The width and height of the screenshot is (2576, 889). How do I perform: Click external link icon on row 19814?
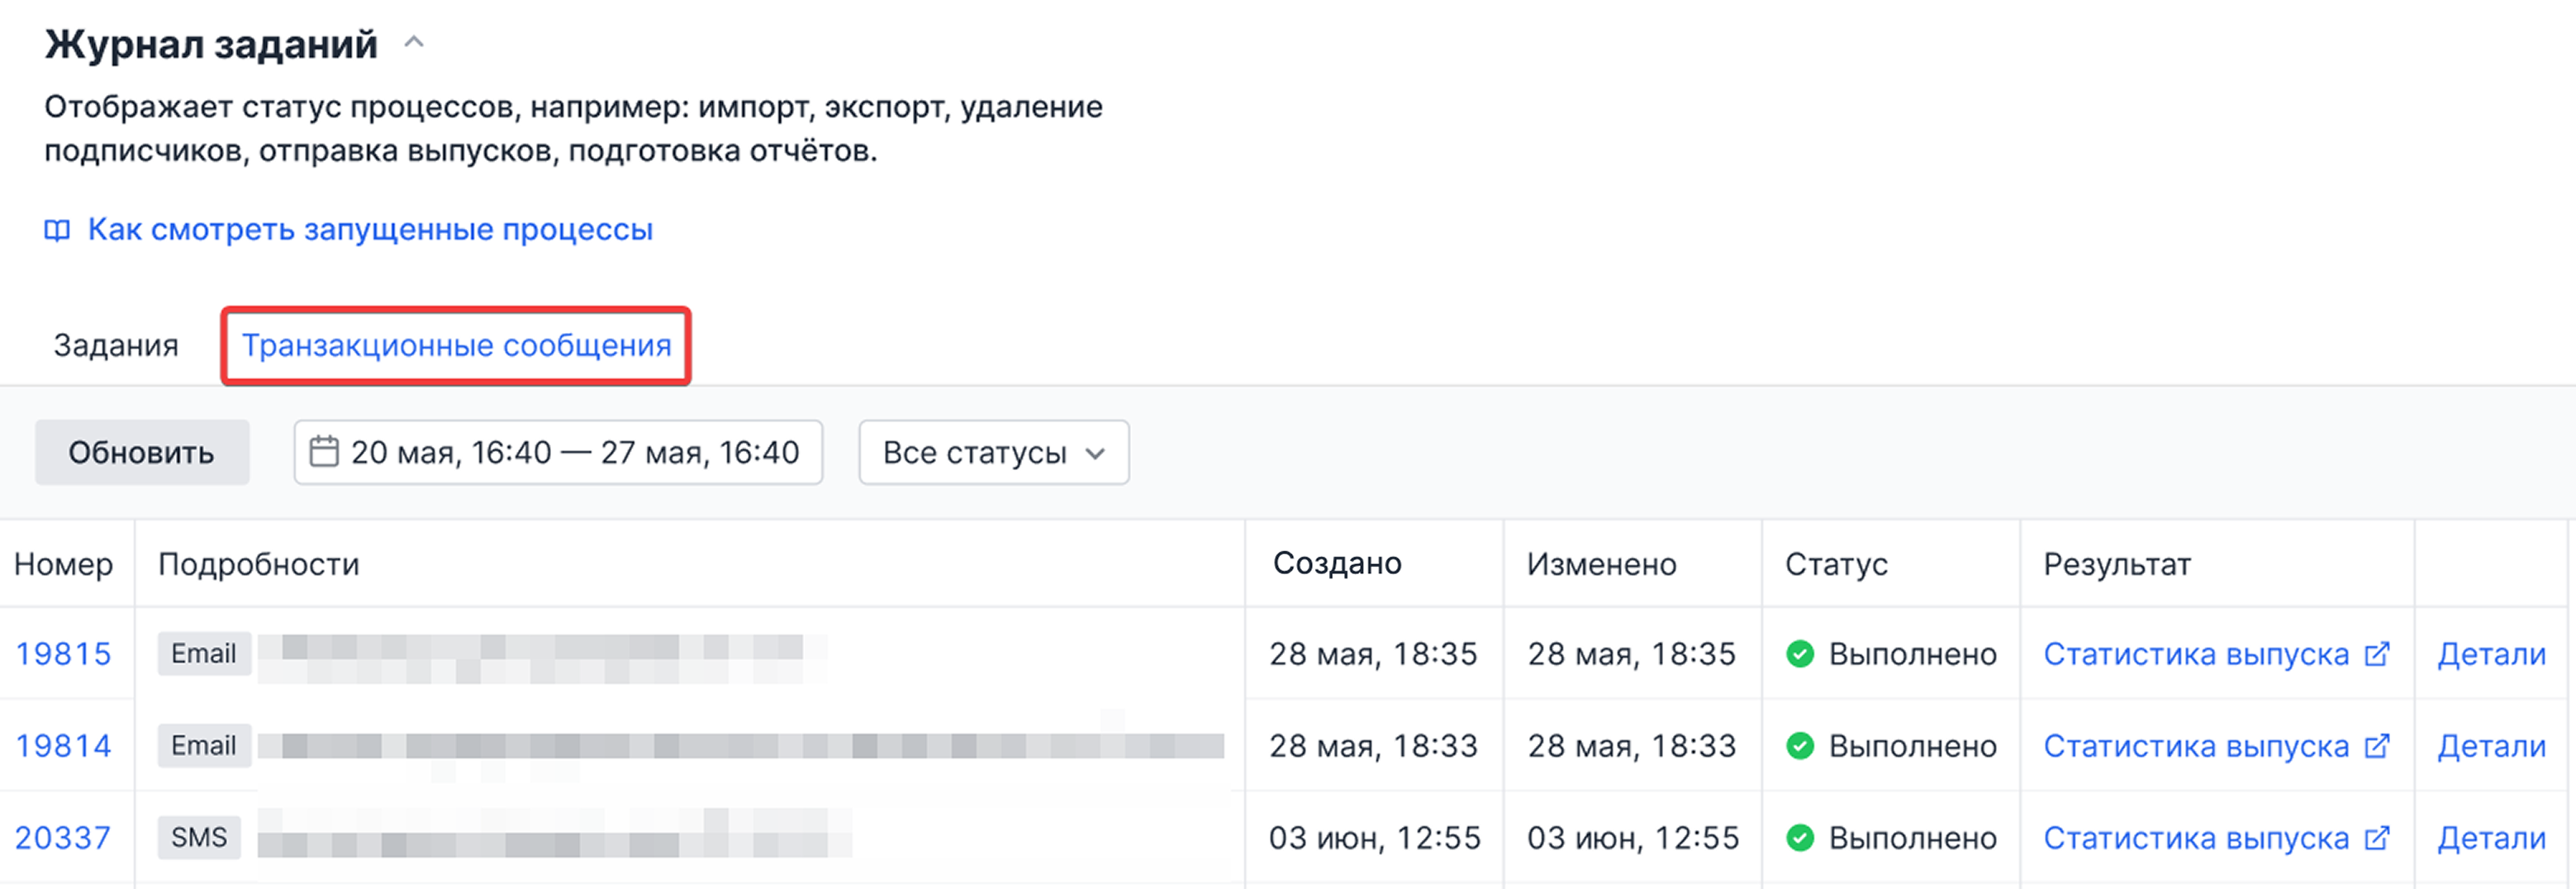tap(2379, 745)
